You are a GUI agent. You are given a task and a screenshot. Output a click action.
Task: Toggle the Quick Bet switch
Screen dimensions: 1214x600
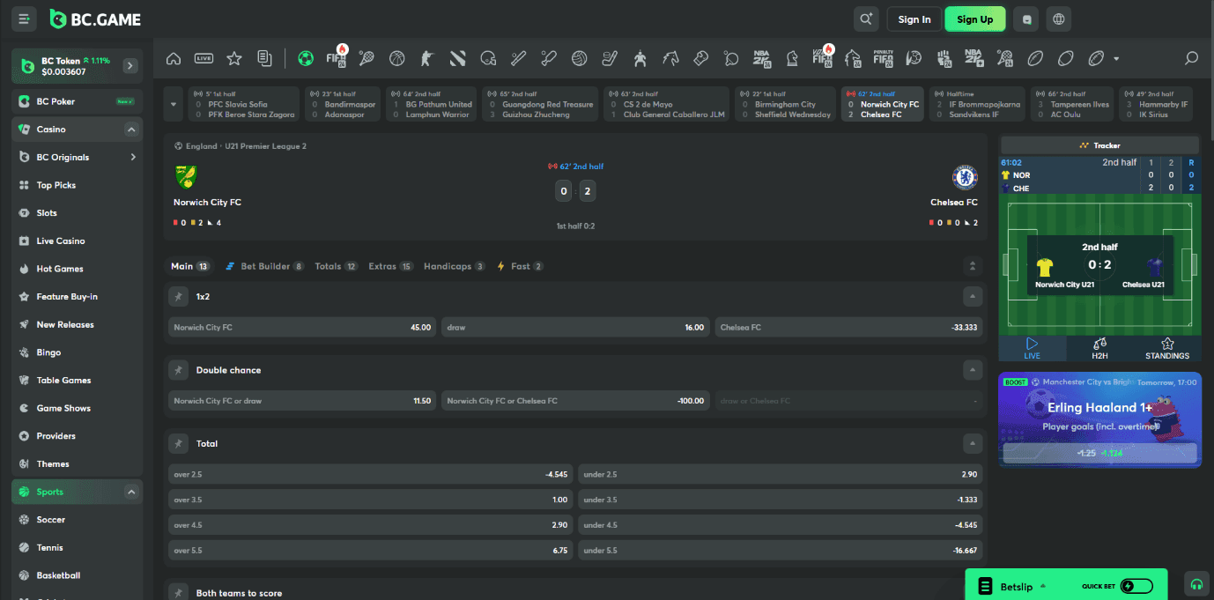tap(1136, 586)
